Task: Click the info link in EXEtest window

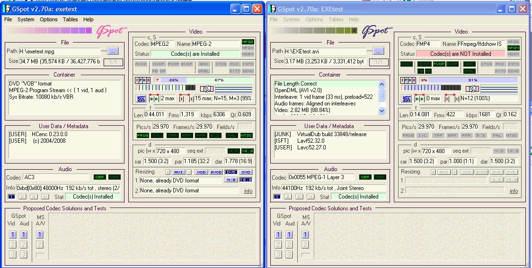Action: pos(514,191)
